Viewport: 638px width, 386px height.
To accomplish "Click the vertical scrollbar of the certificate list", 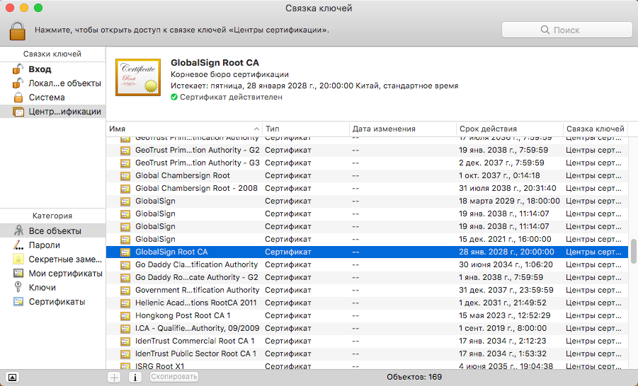I will (x=633, y=252).
